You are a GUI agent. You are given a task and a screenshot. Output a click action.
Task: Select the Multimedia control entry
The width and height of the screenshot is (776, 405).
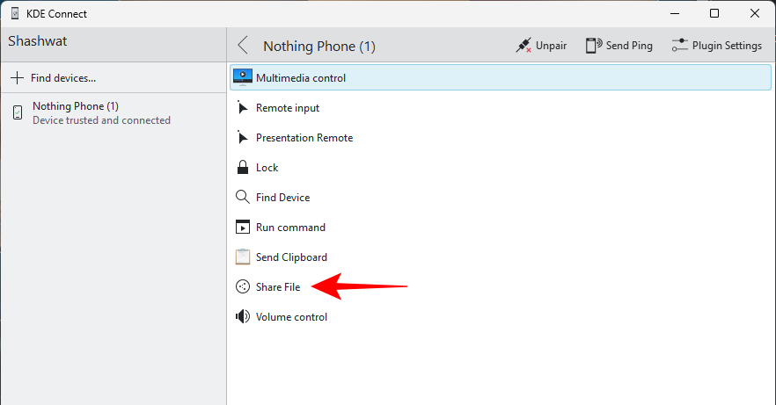(x=301, y=78)
